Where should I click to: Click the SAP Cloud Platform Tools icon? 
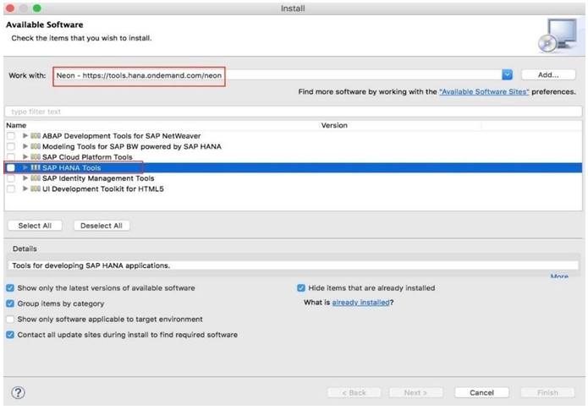[x=36, y=157]
